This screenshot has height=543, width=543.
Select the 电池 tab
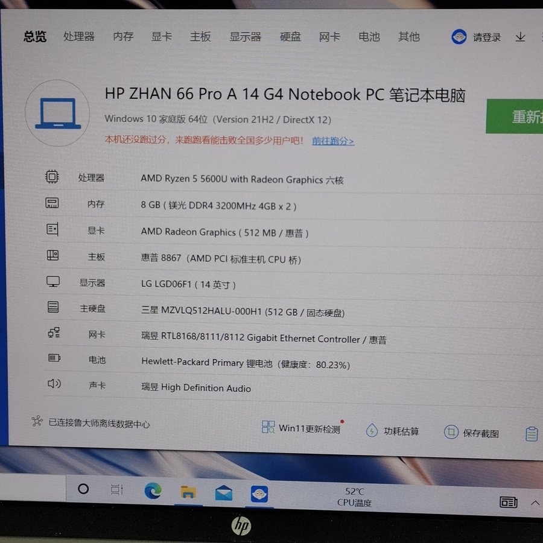pyautogui.click(x=369, y=37)
